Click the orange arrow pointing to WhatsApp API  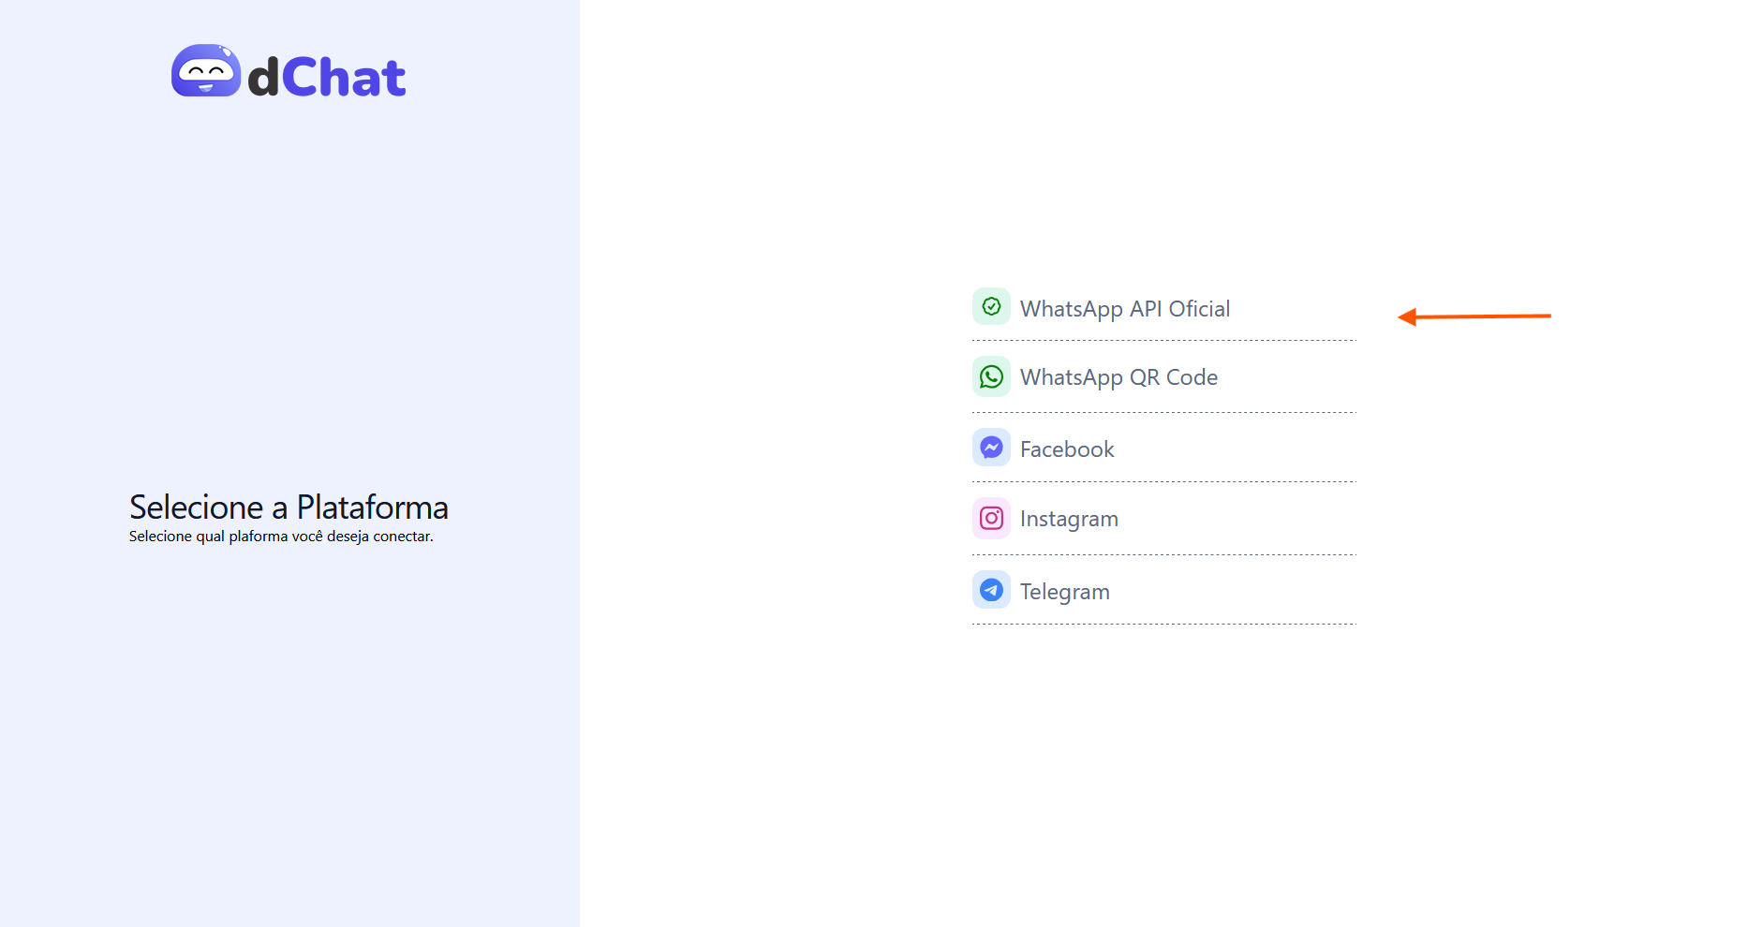(1474, 316)
